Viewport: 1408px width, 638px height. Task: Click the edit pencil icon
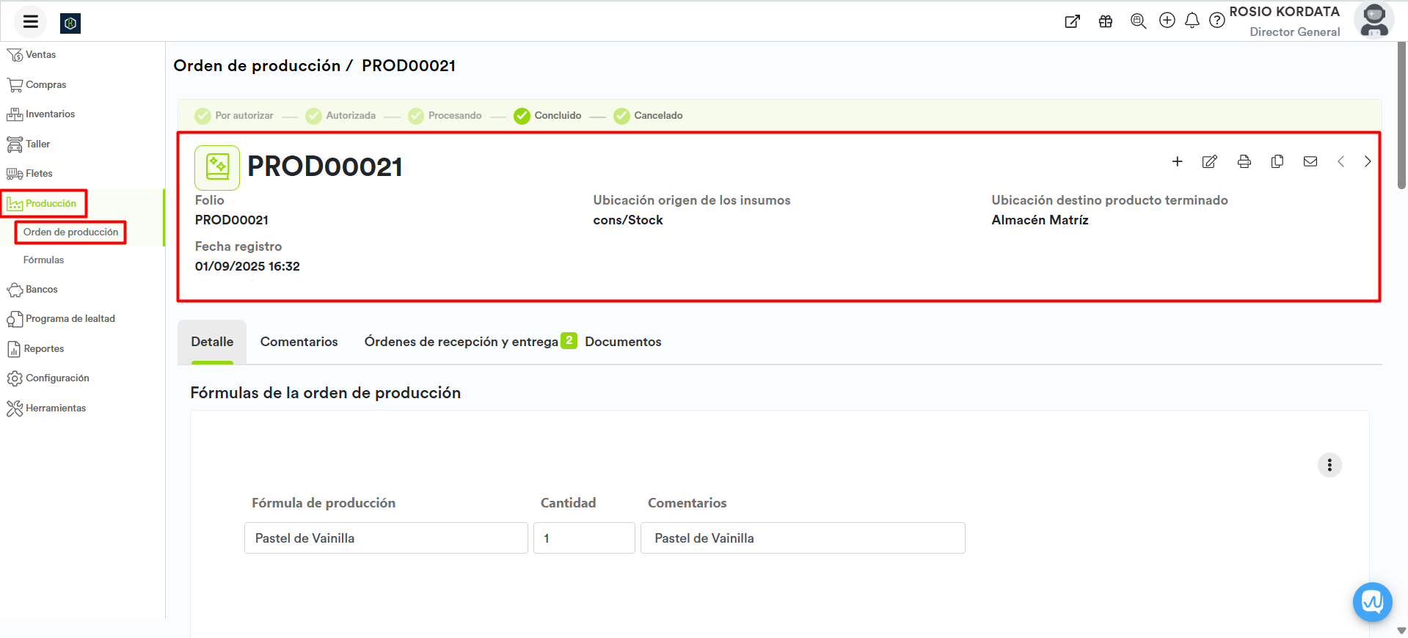1209,161
